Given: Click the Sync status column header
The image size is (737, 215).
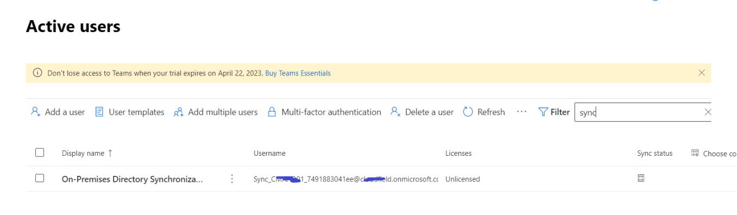Looking at the screenshot, I should (654, 153).
